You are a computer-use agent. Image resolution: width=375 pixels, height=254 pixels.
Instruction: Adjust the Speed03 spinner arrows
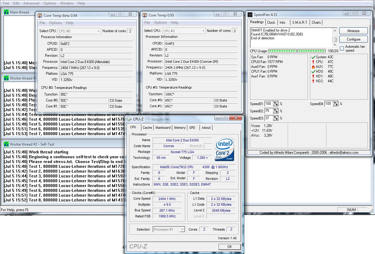tap(276, 118)
